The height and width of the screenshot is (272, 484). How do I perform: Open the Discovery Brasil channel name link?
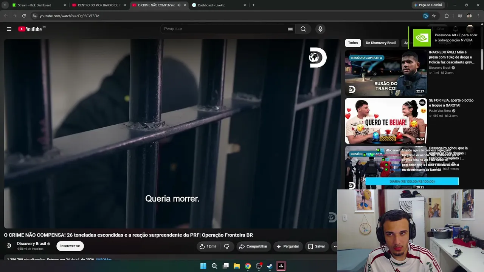click(31, 244)
